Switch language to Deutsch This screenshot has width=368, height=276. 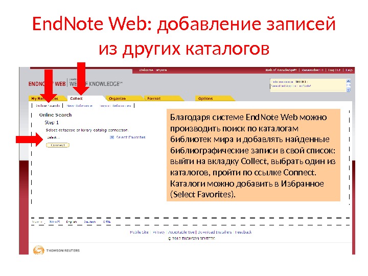coord(90,222)
